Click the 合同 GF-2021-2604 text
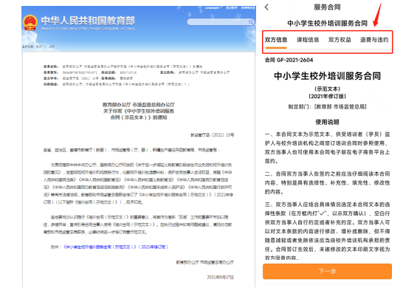Viewport: 417px width, 288px height. point(289,60)
